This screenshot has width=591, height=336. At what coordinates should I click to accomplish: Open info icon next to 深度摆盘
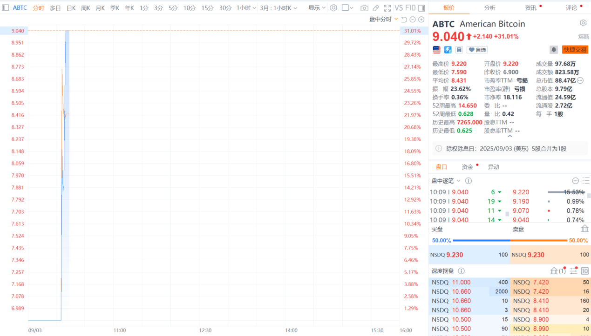461,271
